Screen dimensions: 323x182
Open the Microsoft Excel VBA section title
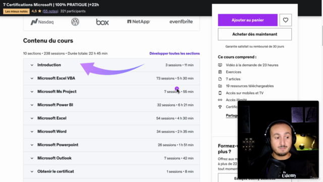point(56,78)
